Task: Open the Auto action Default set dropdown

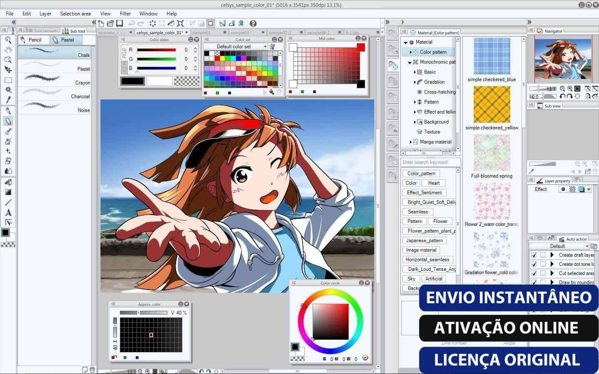Action: (x=560, y=246)
